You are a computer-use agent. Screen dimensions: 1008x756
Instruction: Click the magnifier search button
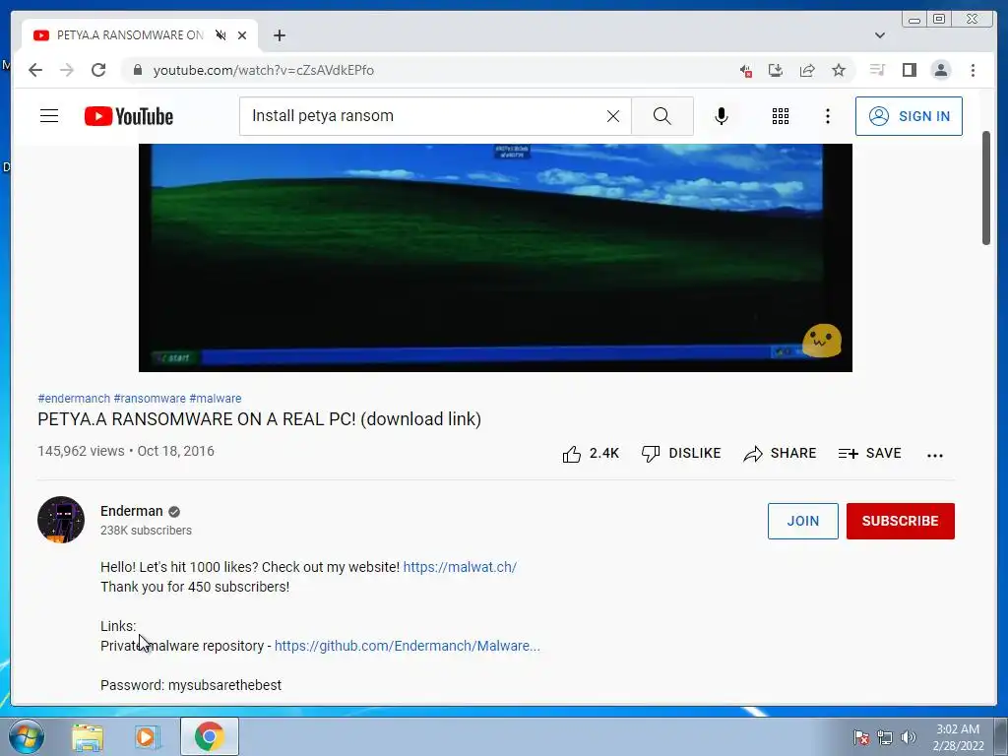[x=662, y=116]
